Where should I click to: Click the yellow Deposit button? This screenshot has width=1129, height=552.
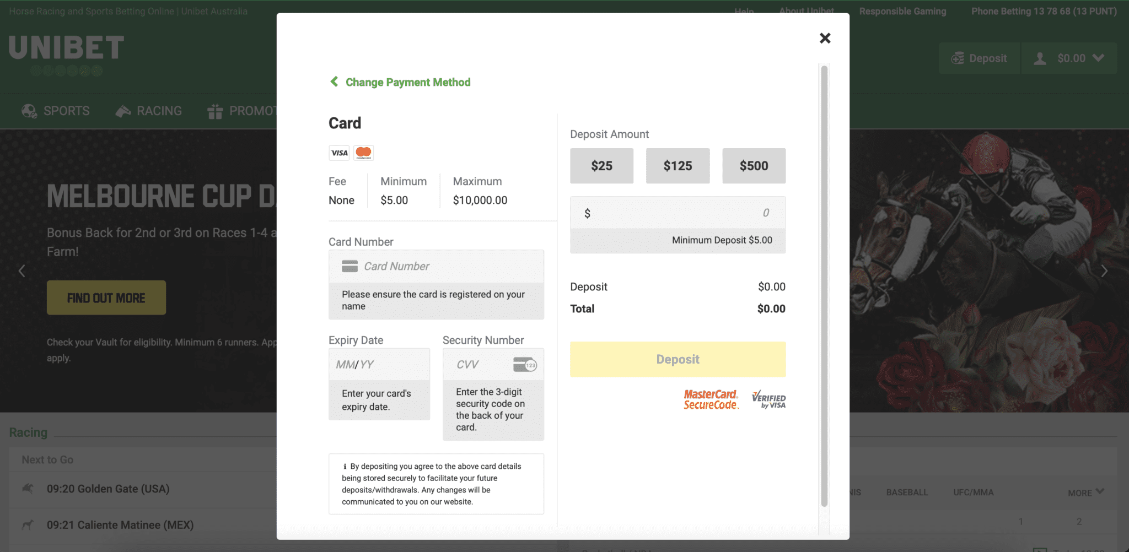tap(678, 359)
